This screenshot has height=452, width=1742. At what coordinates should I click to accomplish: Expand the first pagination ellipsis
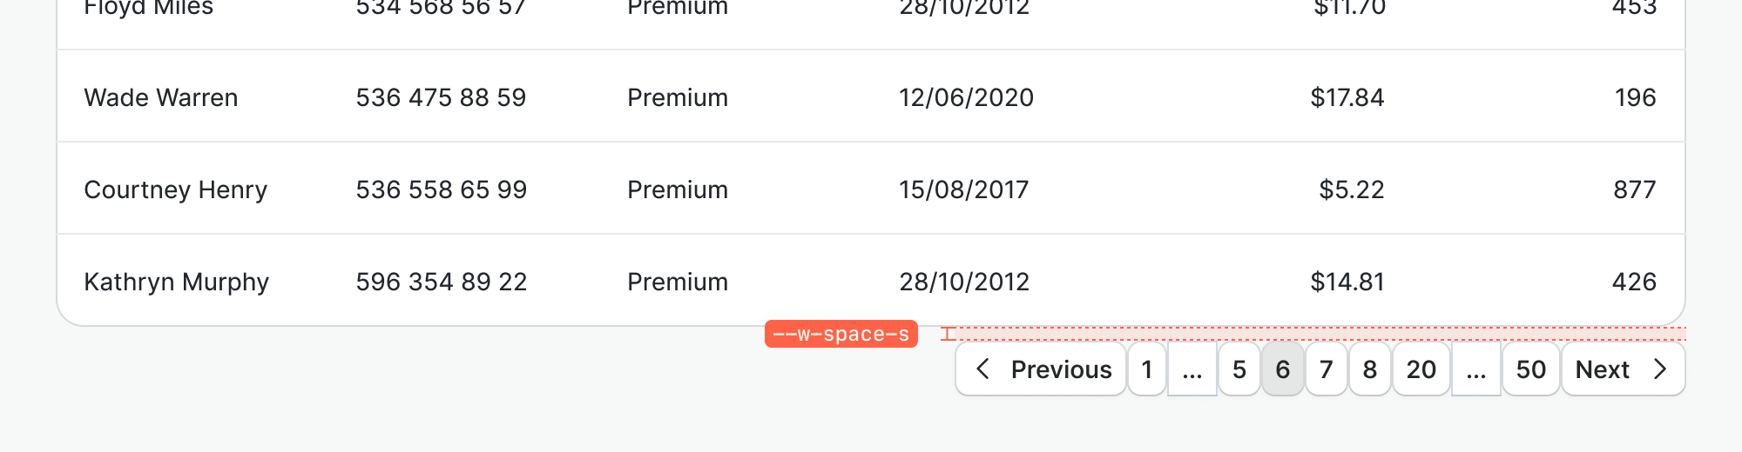[x=1192, y=369]
